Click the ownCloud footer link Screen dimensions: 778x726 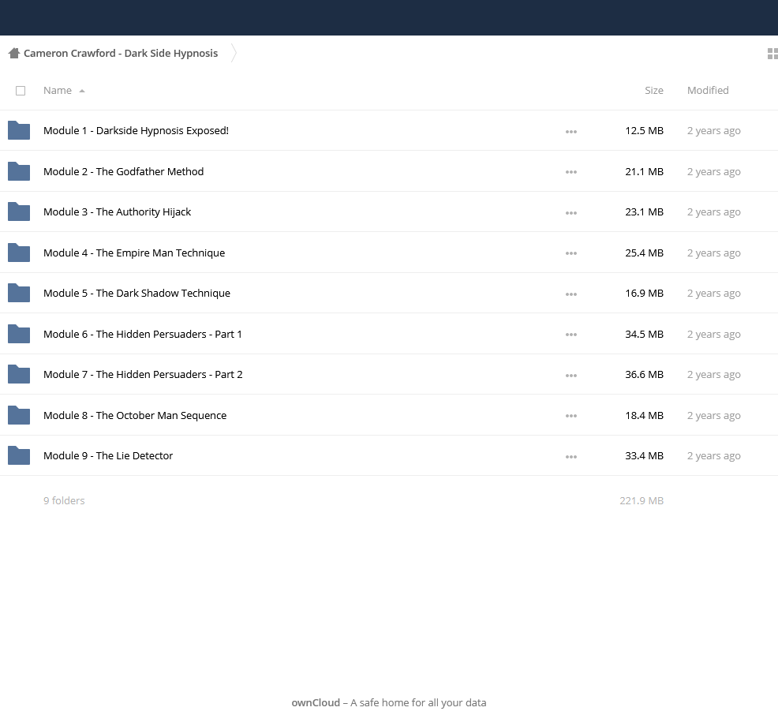[316, 702]
